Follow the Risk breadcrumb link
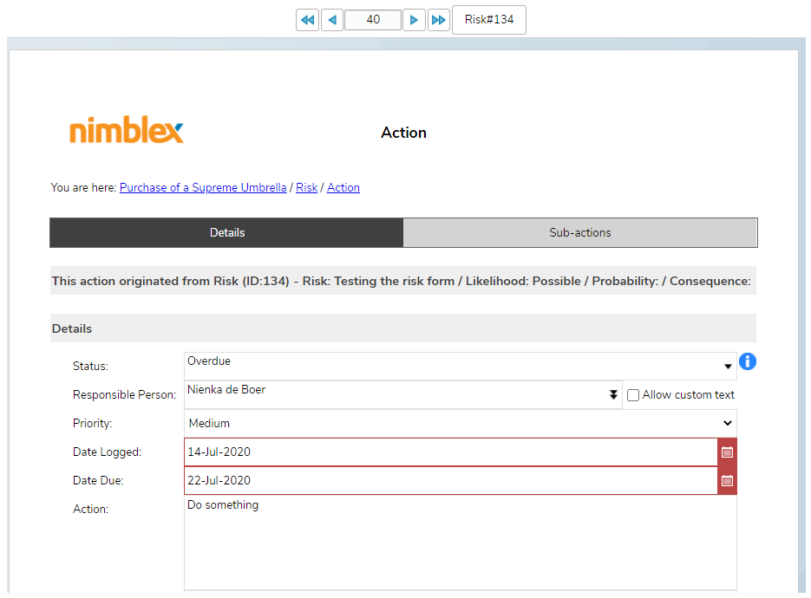This screenshot has height=598, width=811. pos(306,187)
